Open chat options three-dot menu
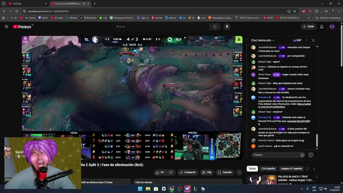This screenshot has width=343, height=193. point(306,40)
